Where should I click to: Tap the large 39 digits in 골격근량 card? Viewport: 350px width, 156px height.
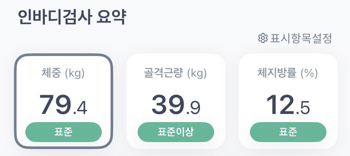[x=168, y=105]
